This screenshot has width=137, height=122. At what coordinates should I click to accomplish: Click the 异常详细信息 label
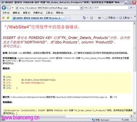[10, 58]
